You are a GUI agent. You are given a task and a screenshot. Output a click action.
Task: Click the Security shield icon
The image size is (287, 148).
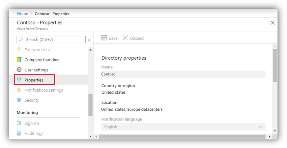pyautogui.click(x=19, y=100)
